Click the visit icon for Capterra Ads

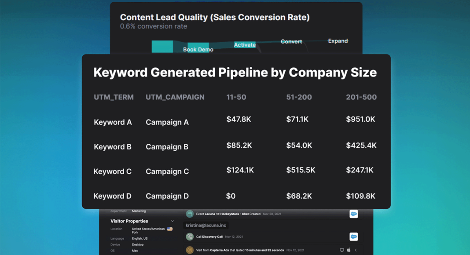[x=190, y=250]
